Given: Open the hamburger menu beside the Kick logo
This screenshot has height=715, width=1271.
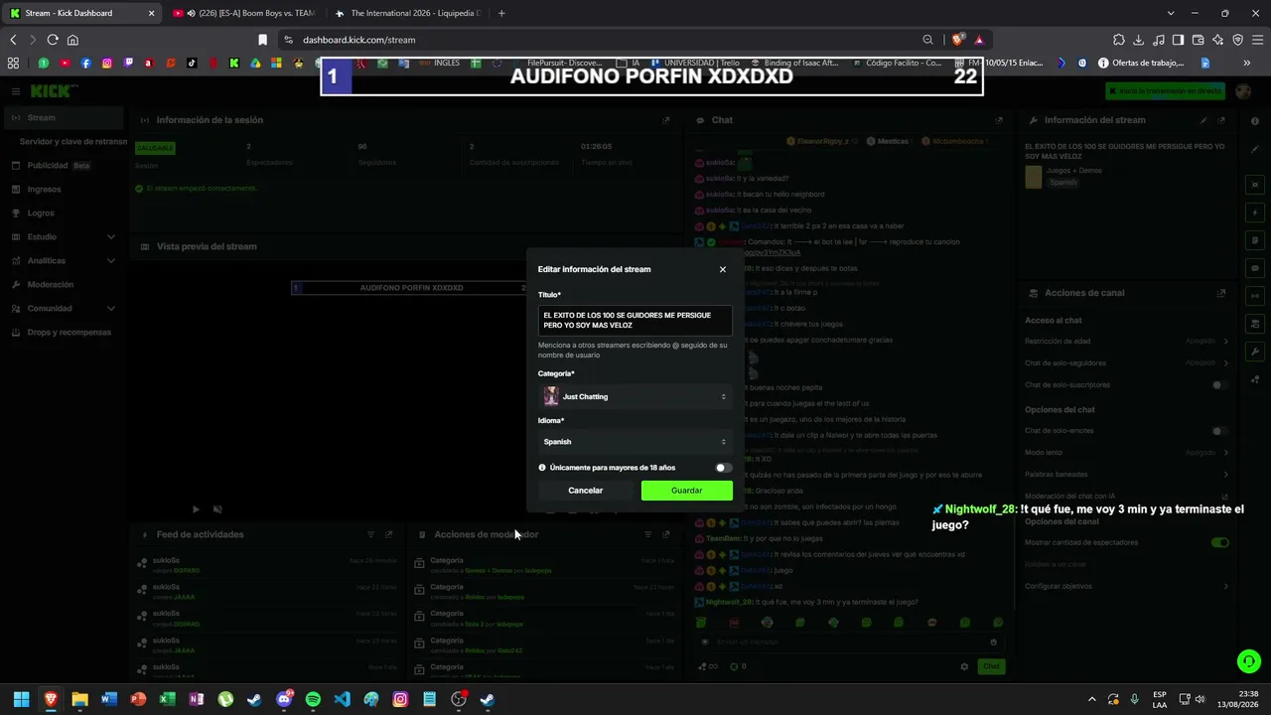Looking at the screenshot, I should [16, 91].
